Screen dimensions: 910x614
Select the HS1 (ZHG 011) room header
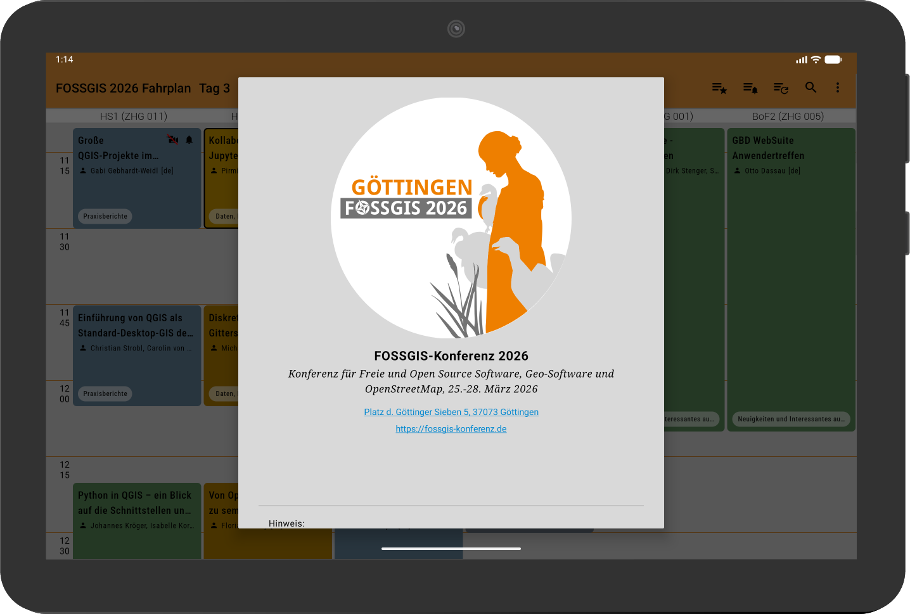pos(134,117)
